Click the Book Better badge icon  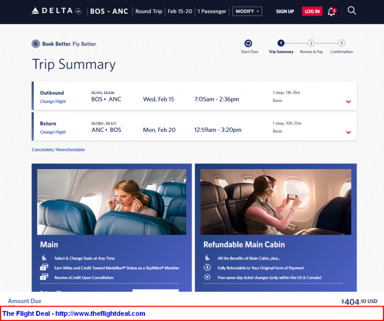[x=36, y=44]
